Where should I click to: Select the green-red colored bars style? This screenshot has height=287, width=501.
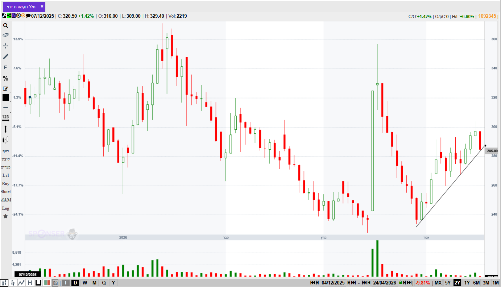pos(47,283)
